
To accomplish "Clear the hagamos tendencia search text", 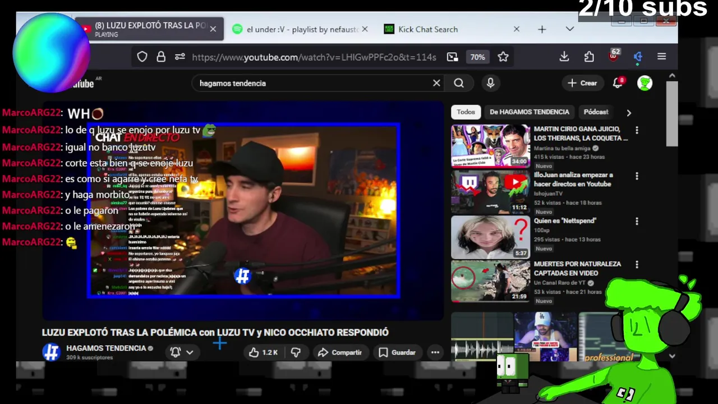I will [436, 83].
